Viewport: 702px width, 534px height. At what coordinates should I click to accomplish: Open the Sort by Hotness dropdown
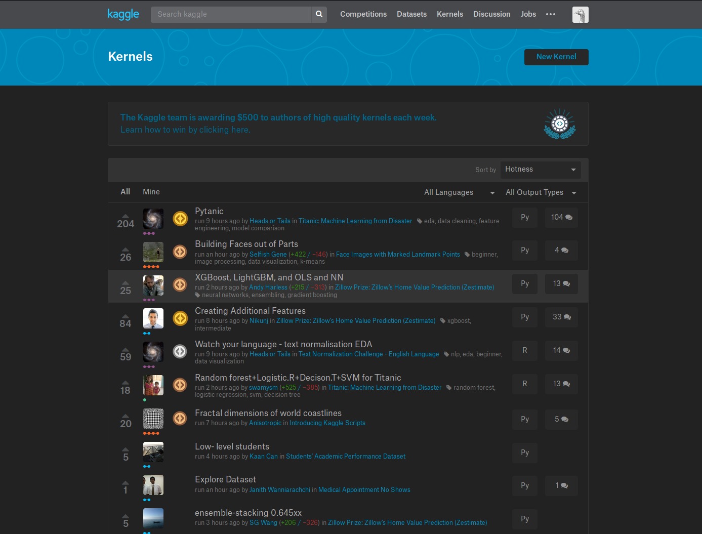coord(541,170)
